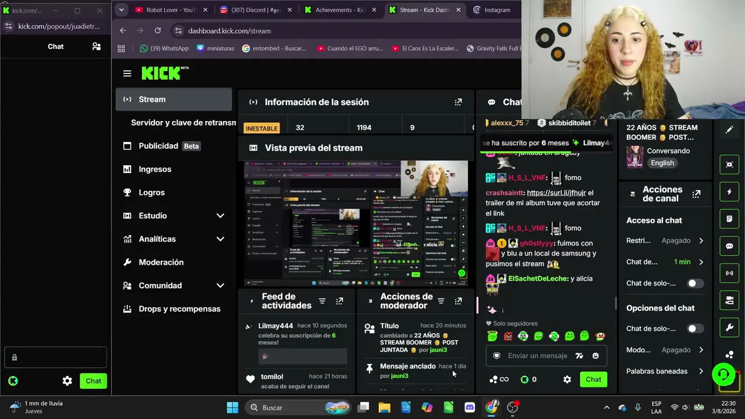
Task: Show hidden system tray icons
Action: tap(606, 407)
